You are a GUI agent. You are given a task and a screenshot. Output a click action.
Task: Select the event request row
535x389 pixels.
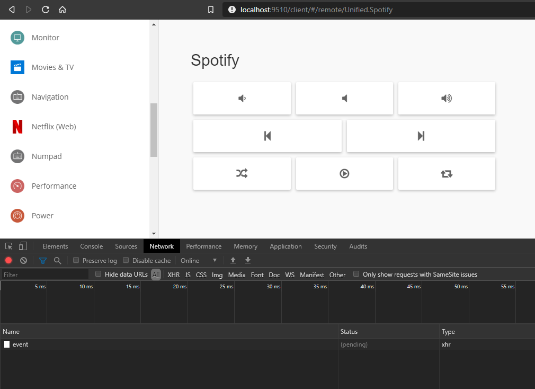(267, 344)
